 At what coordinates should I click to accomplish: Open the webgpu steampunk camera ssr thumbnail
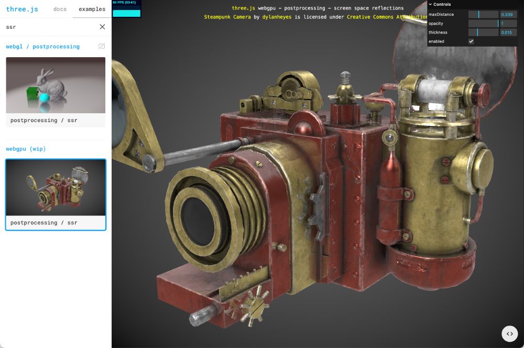[56, 188]
